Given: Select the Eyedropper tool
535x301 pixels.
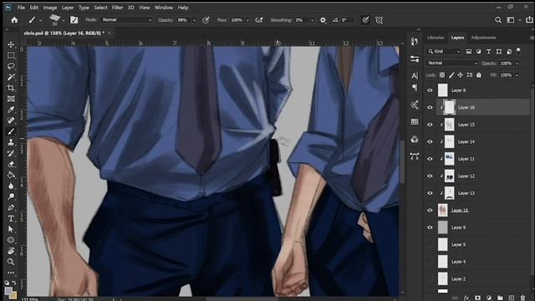Looking at the screenshot, I should pyautogui.click(x=11, y=110).
